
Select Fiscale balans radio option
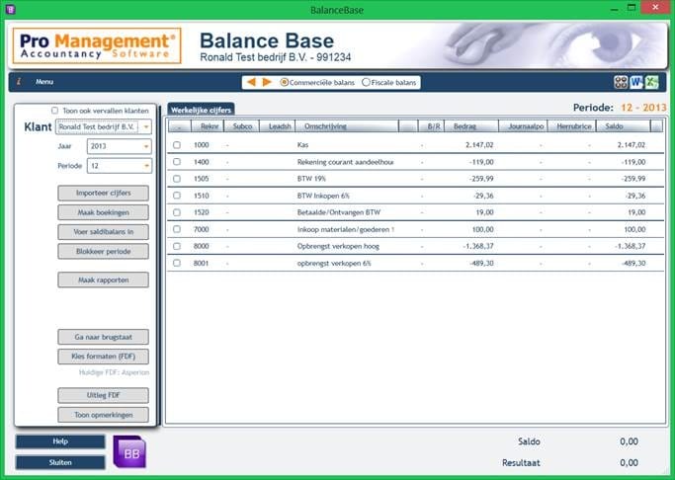point(366,82)
